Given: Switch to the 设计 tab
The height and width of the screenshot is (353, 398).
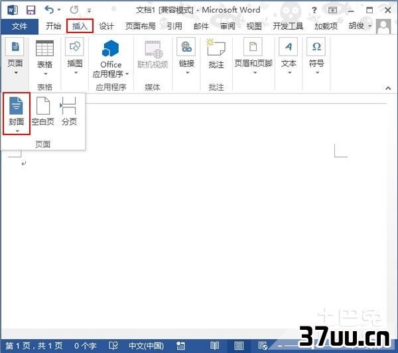Looking at the screenshot, I should (x=106, y=26).
